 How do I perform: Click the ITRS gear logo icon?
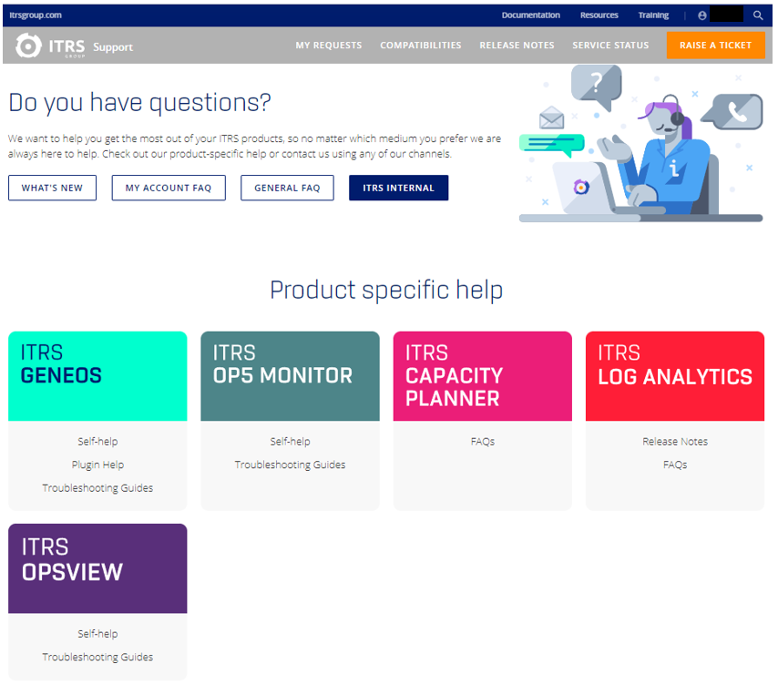[27, 46]
